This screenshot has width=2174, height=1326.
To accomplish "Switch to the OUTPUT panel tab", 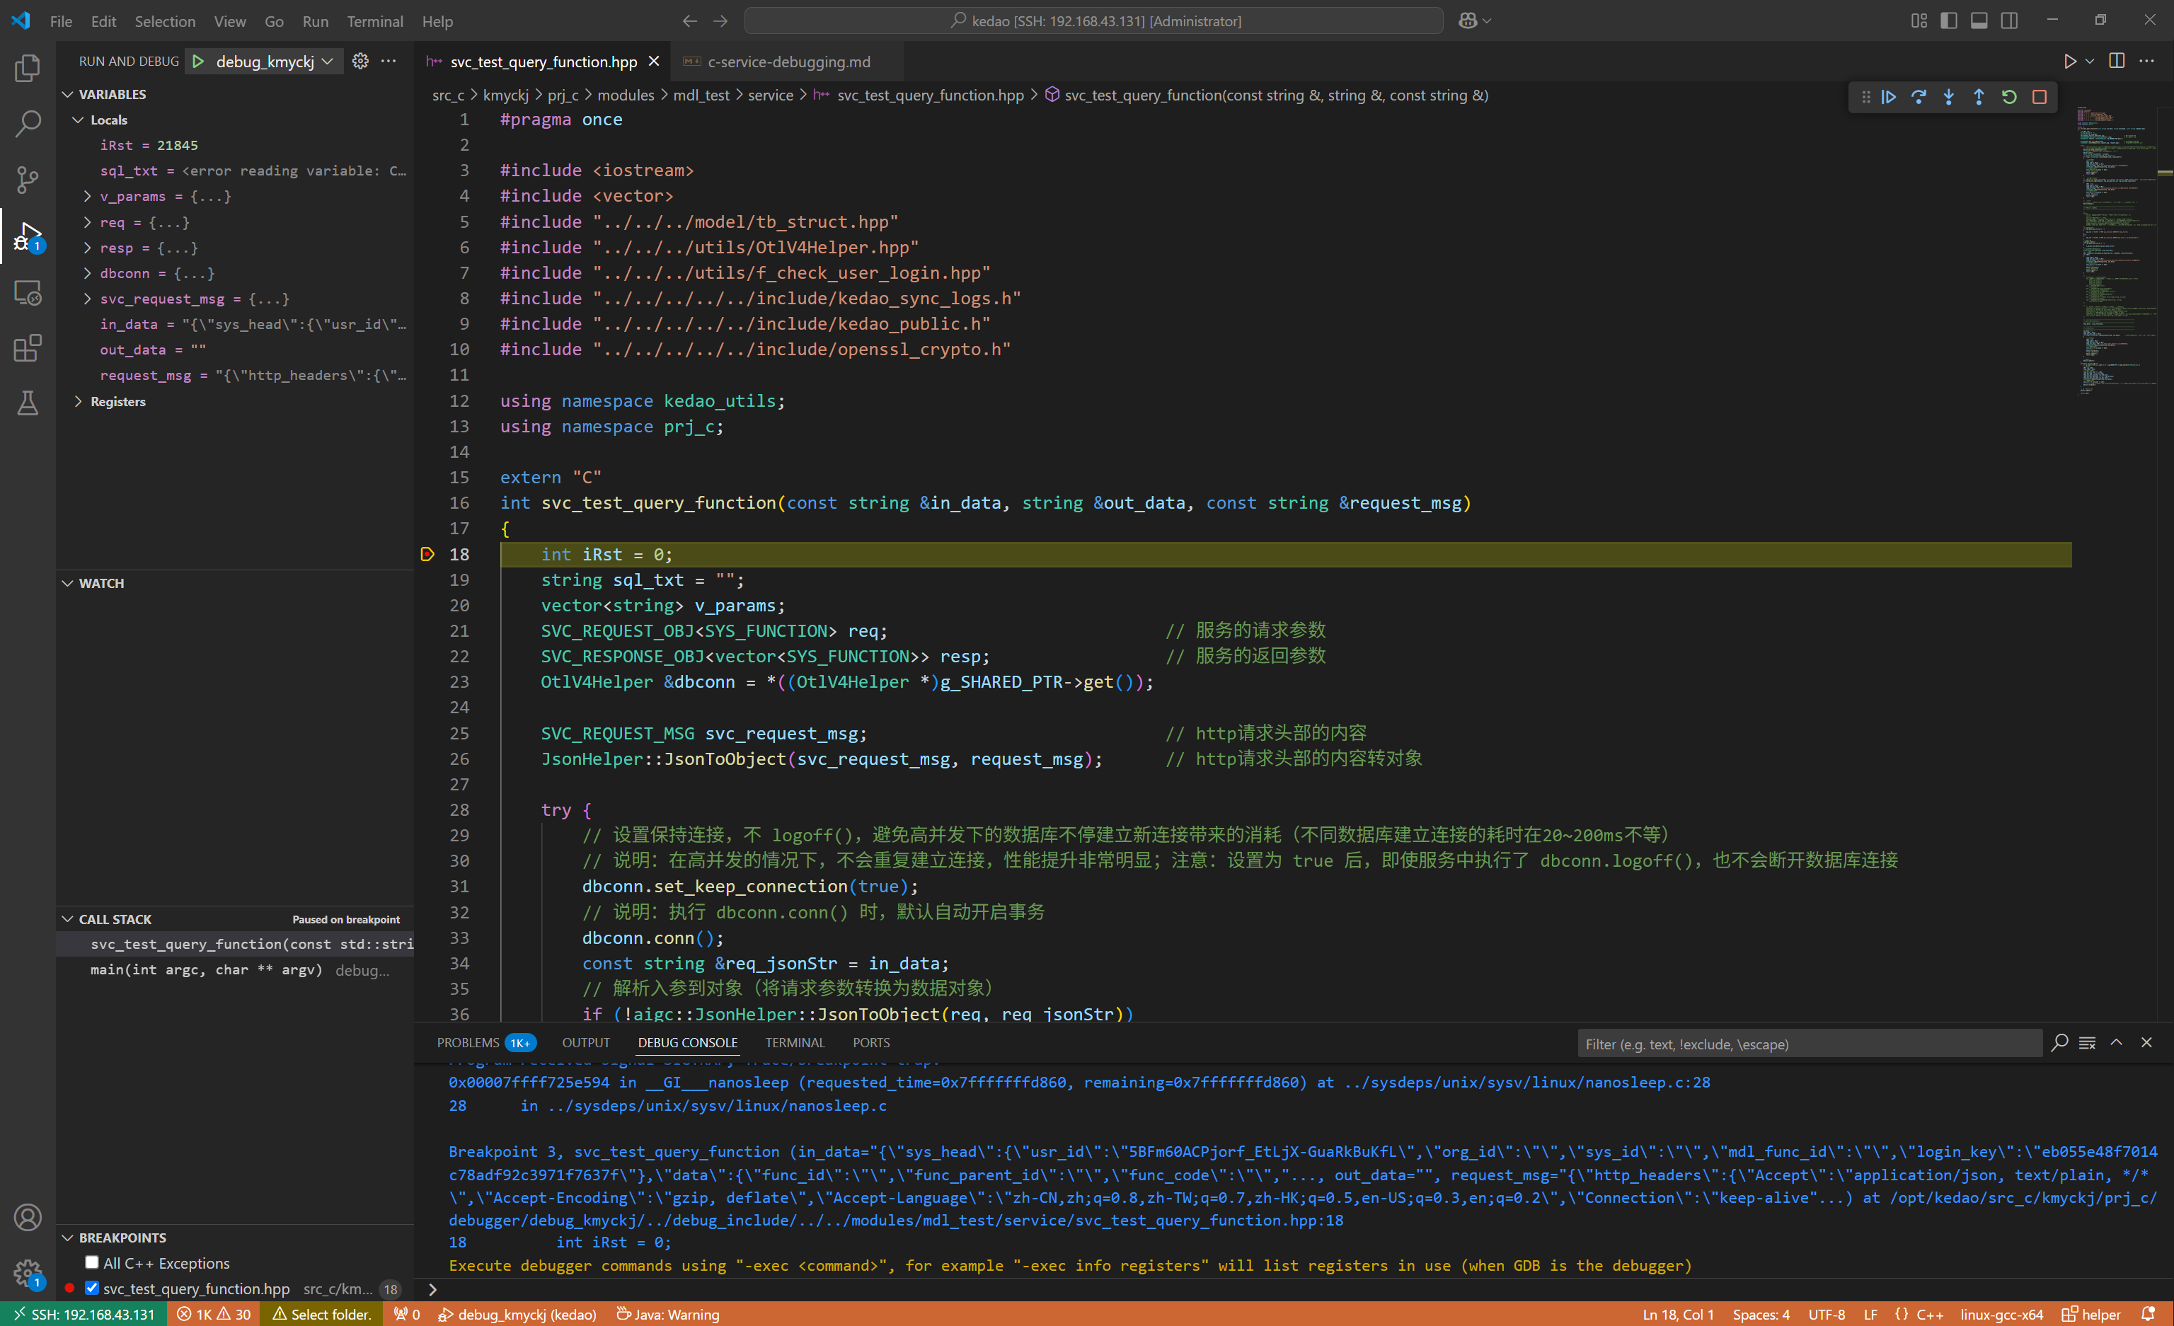I will (586, 1043).
